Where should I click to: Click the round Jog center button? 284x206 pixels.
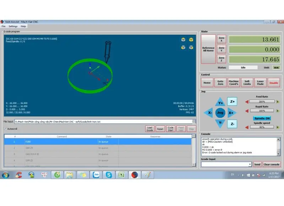(220, 113)
